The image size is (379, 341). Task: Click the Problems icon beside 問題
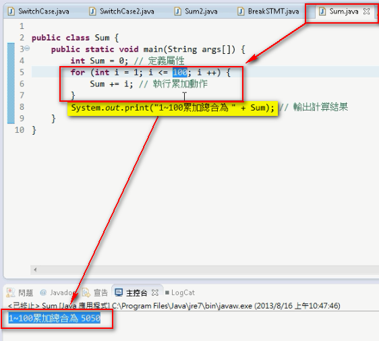pos(11,292)
